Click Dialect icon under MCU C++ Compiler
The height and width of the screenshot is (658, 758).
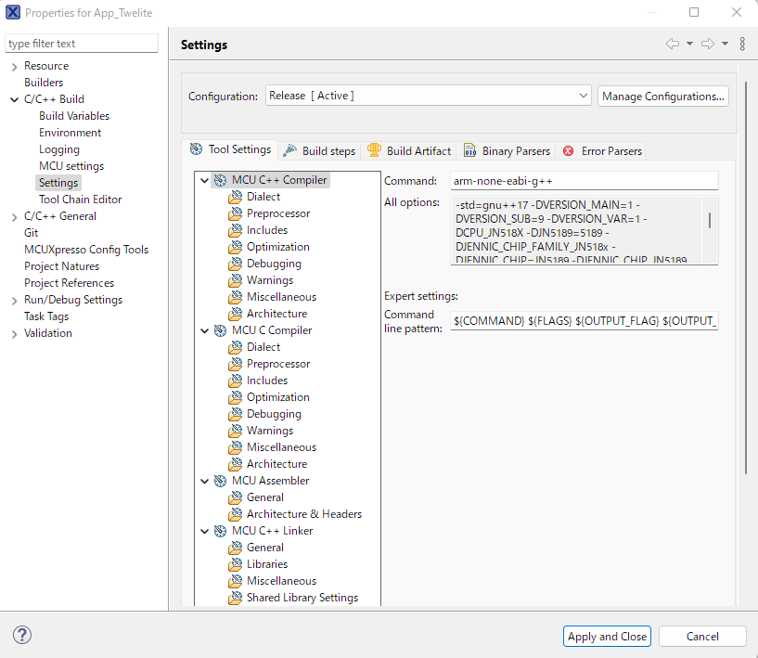[236, 197]
